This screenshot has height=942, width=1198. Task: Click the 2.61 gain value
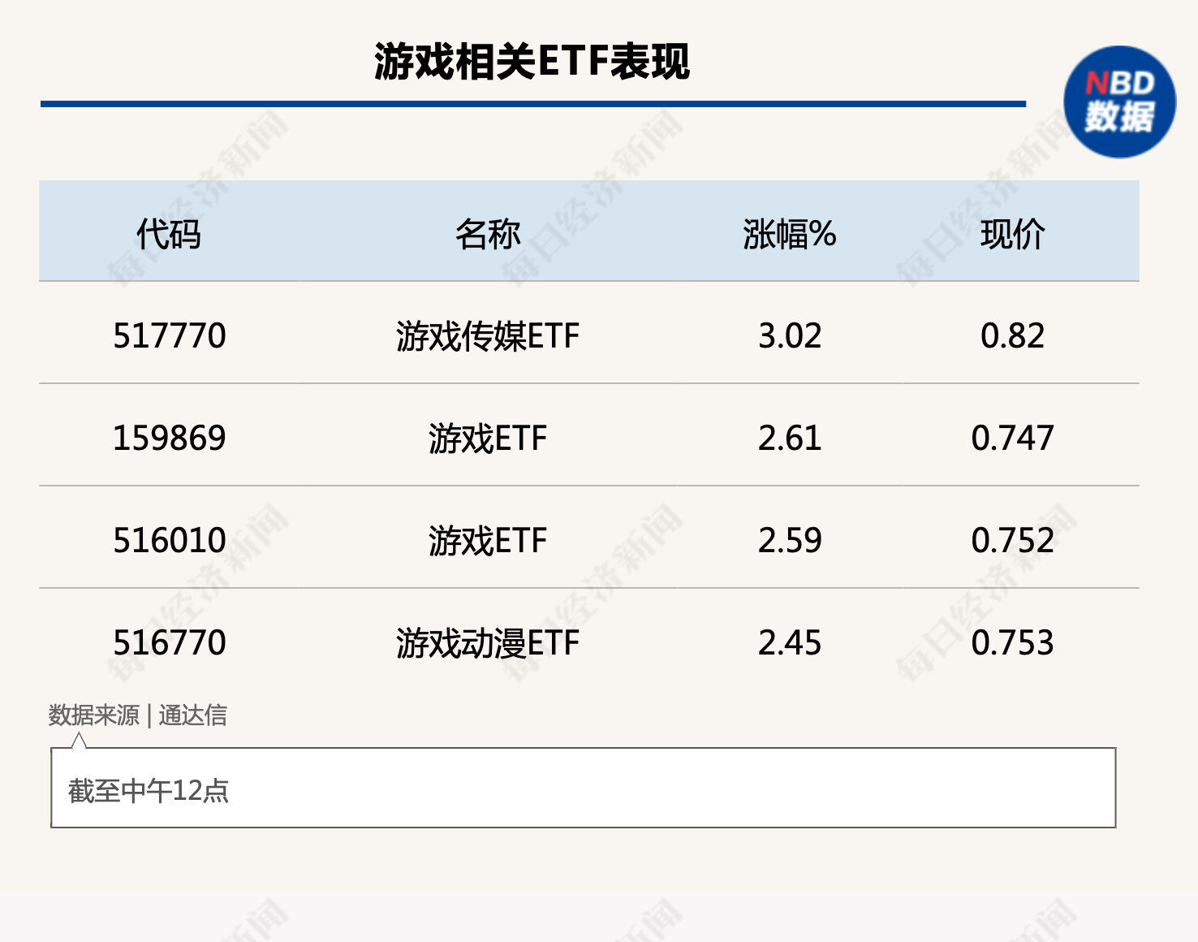click(790, 438)
